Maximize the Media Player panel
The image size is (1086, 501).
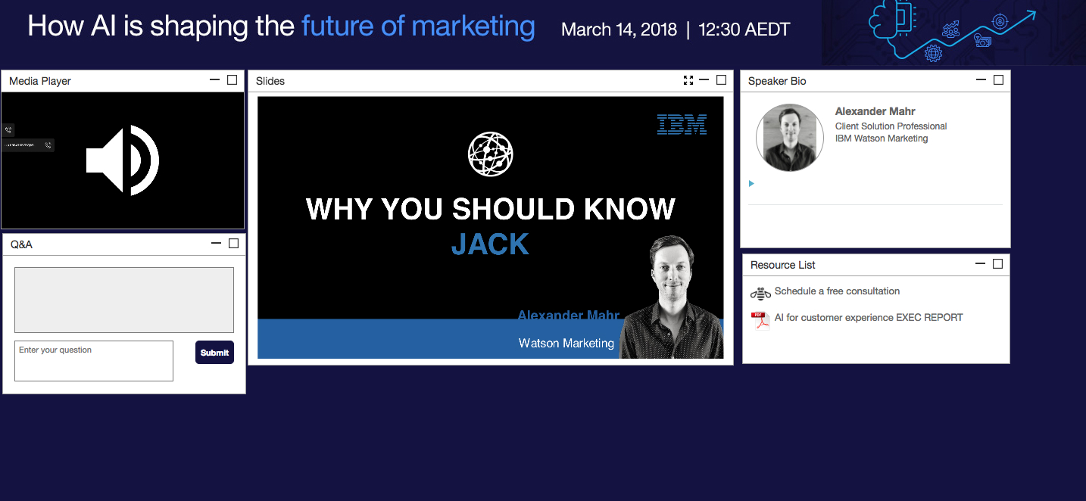pos(232,79)
